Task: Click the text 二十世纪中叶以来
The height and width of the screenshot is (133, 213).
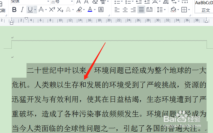Action: pyautogui.click(x=57, y=70)
